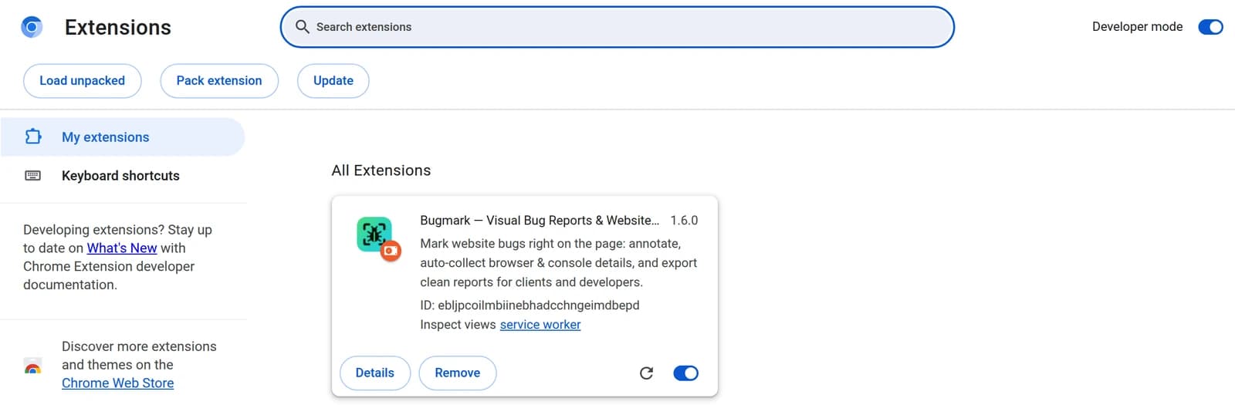The image size is (1235, 405).
Task: Inspect the service worker view
Action: 540,325
